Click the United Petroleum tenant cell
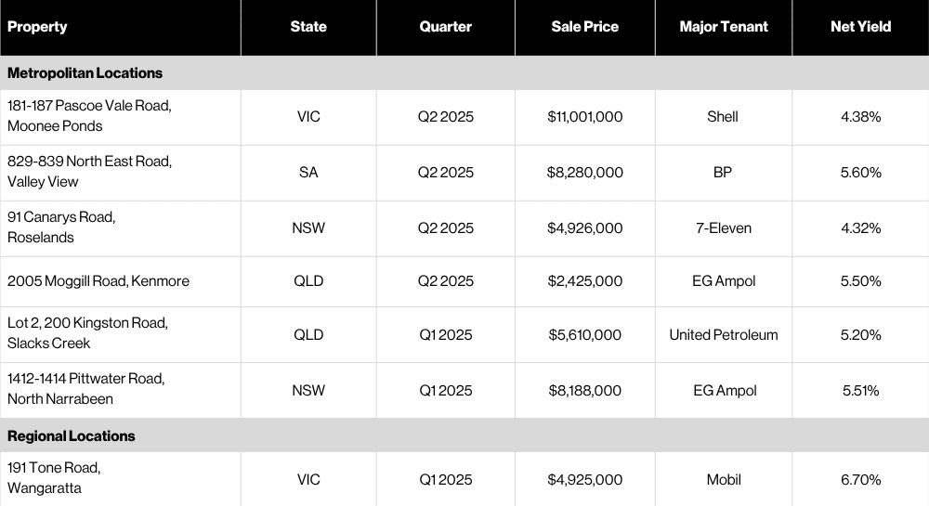The height and width of the screenshot is (506, 929). pyautogui.click(x=723, y=335)
